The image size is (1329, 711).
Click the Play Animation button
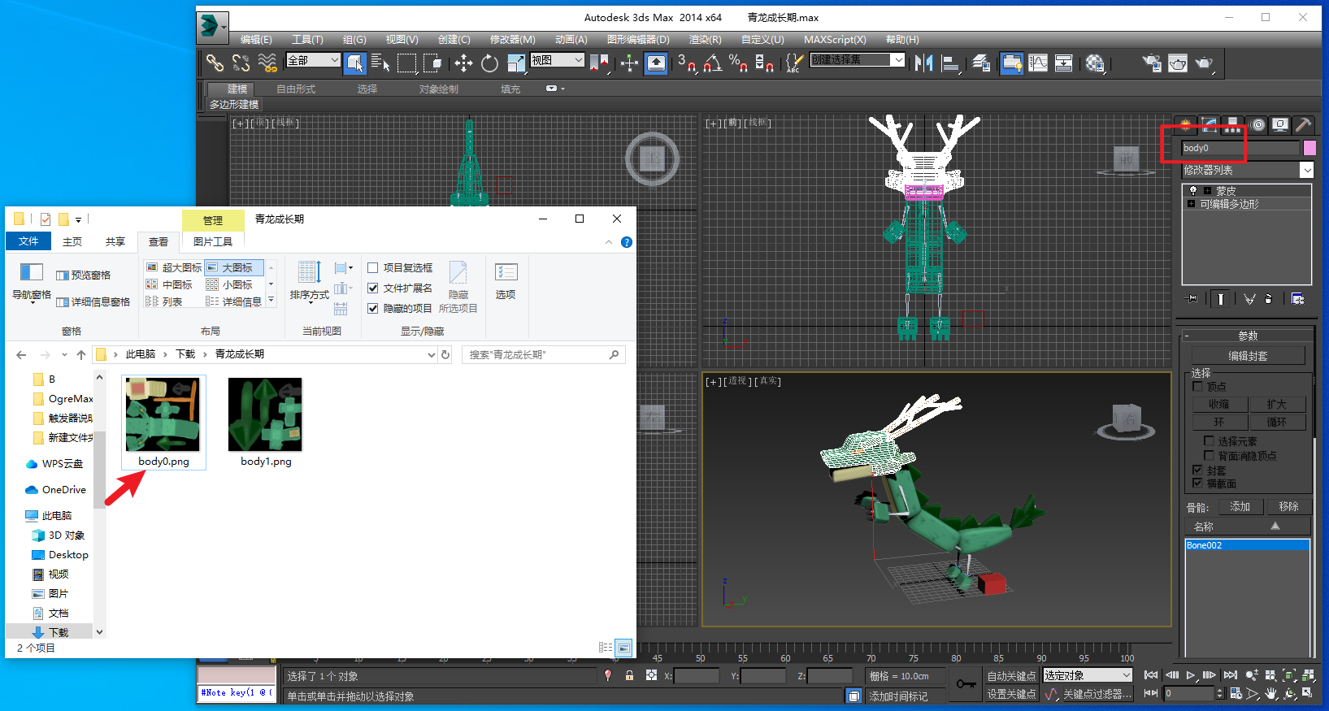1191,675
